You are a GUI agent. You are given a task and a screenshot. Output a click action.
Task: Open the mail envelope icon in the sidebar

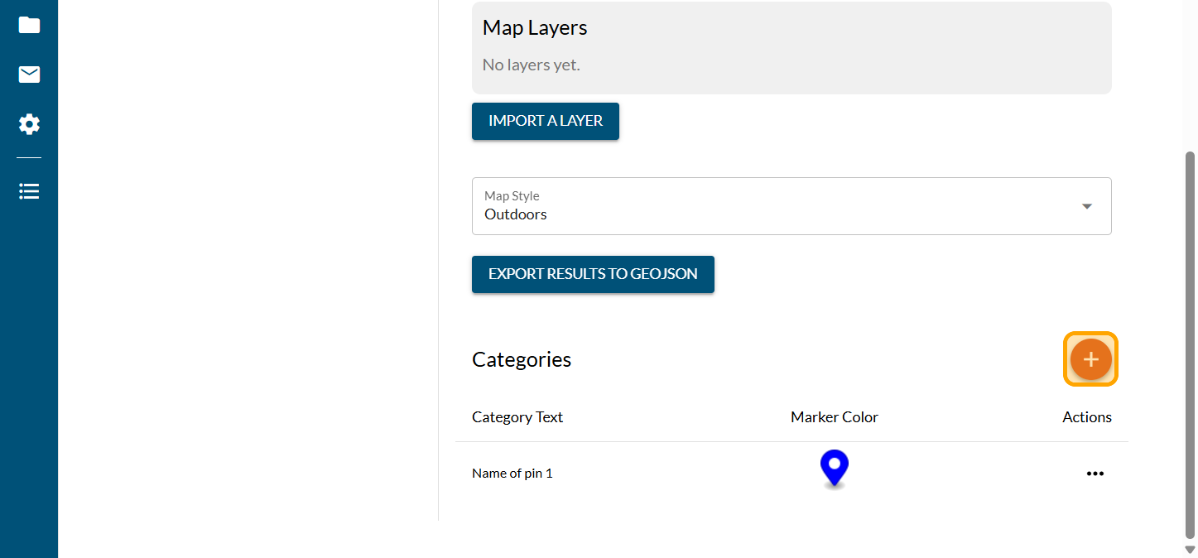pyautogui.click(x=29, y=75)
